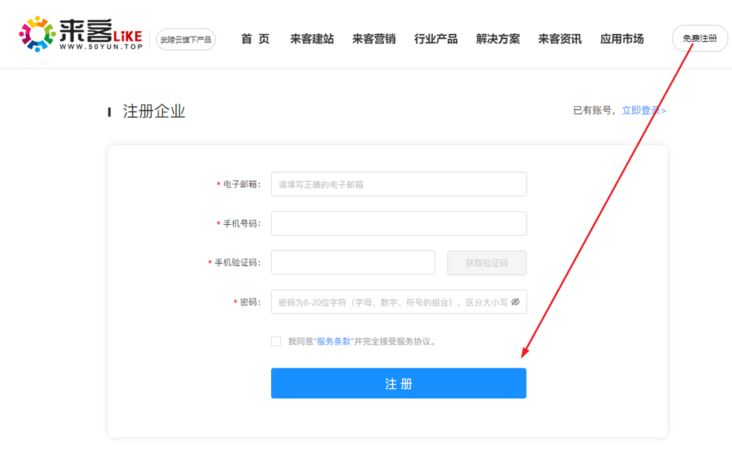Open the 来客建站 menu item
Screen dimensions: 732x453
point(312,39)
